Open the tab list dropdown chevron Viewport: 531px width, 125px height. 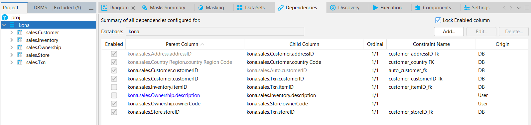tap(519, 8)
